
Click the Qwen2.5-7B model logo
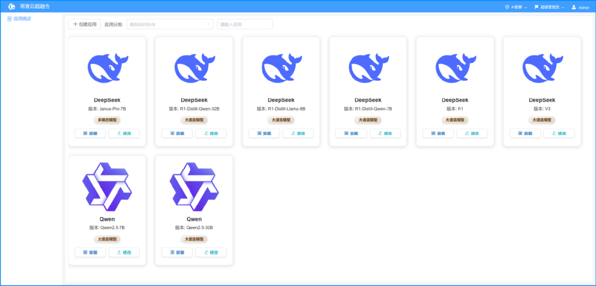click(108, 187)
